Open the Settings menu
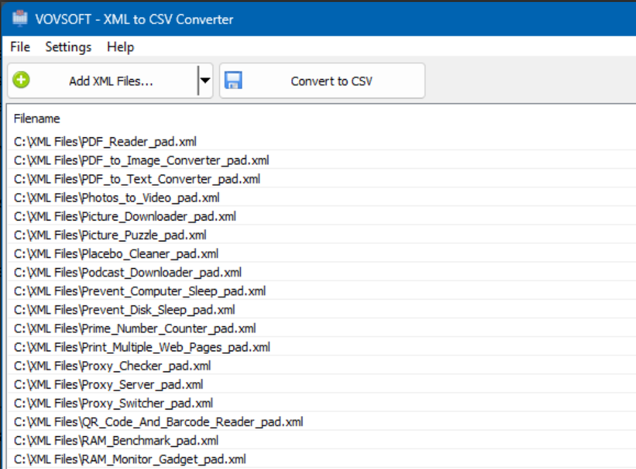636x469 pixels. click(68, 46)
